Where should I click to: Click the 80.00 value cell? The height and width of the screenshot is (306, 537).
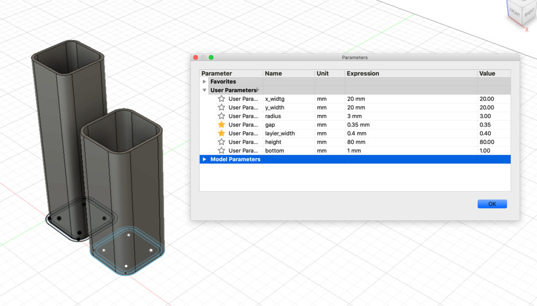(x=494, y=142)
